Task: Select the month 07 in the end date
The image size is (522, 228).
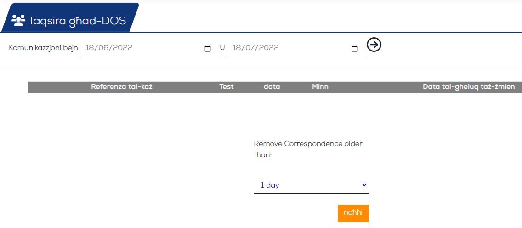Action: pyautogui.click(x=250, y=48)
